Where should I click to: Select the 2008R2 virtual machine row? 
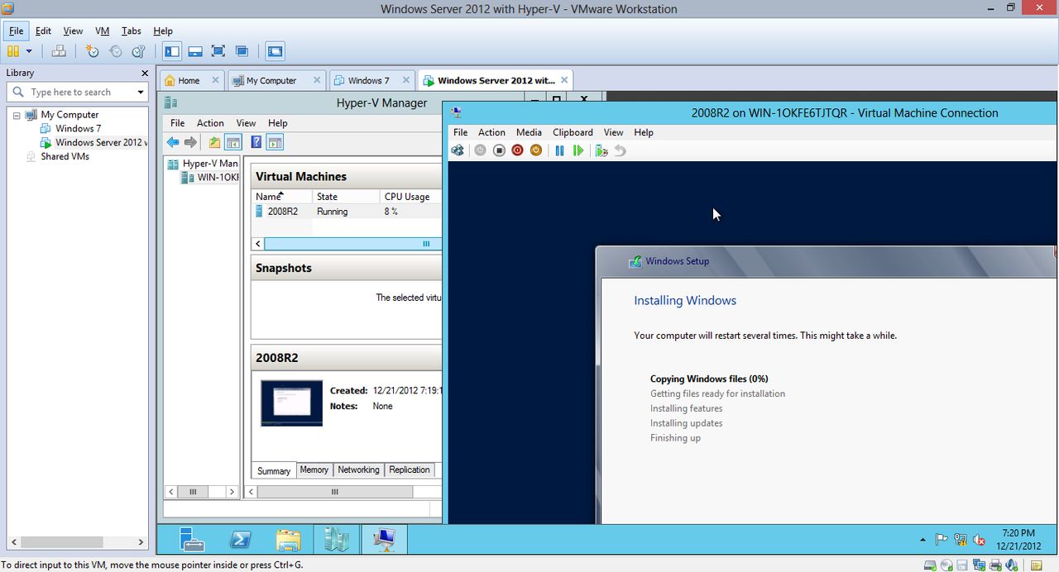tap(347, 212)
